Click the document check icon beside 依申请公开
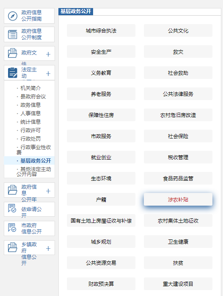The width and height of the screenshot is (223, 296). coord(12,208)
